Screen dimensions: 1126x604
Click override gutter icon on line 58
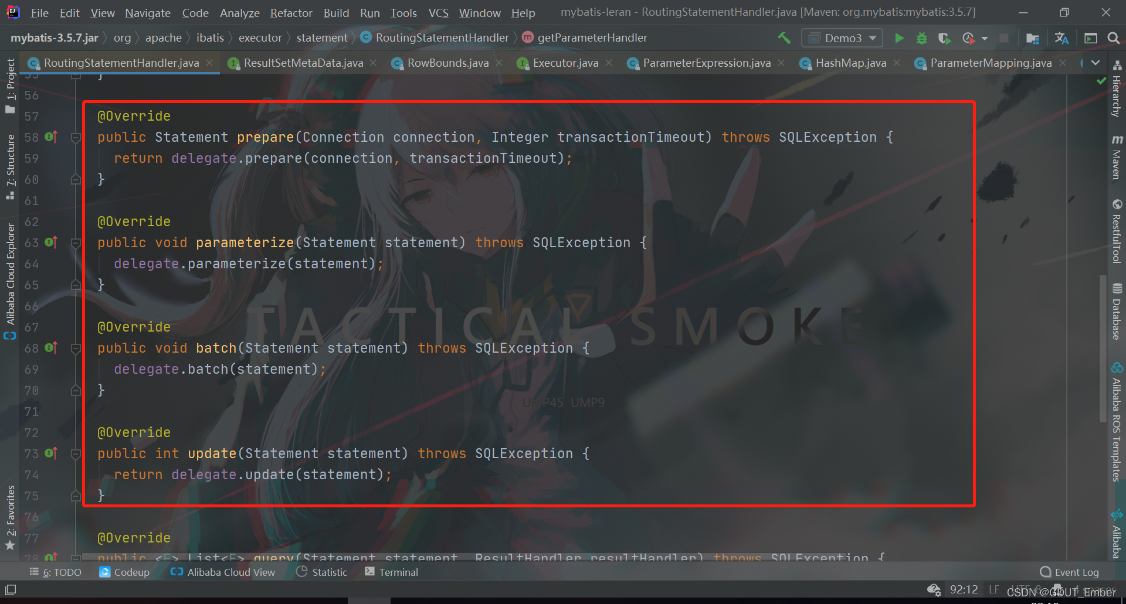coord(51,137)
